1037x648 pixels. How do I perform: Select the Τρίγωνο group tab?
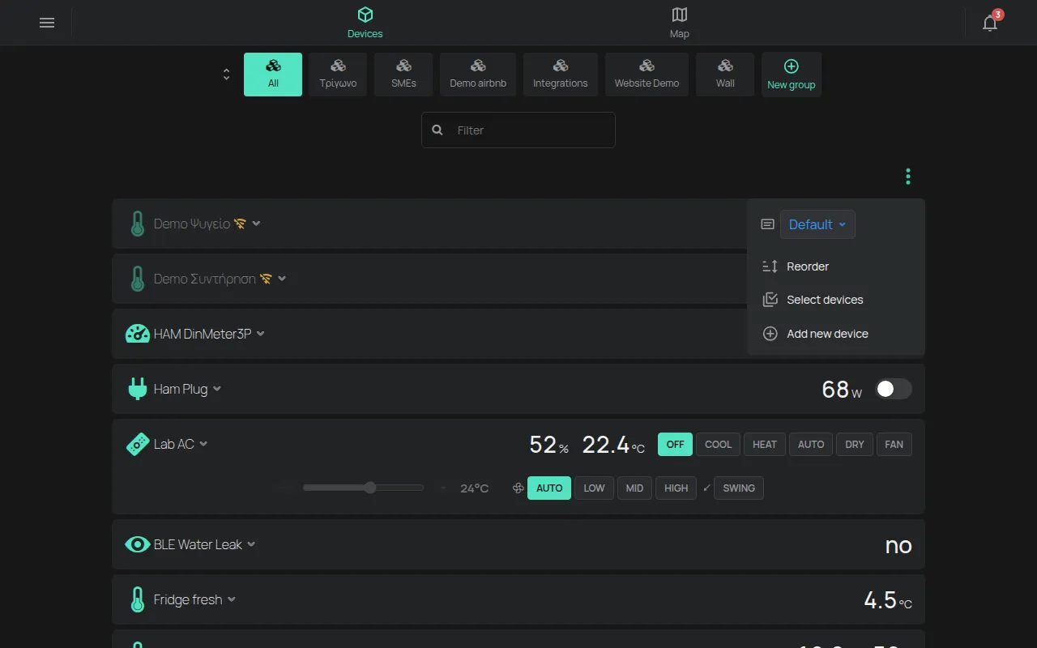(338, 75)
